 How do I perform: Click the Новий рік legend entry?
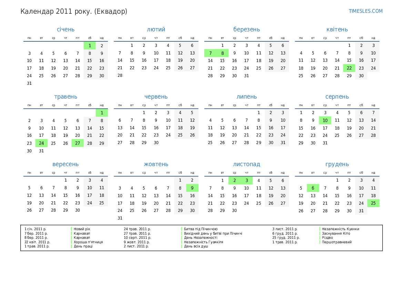click(82, 229)
